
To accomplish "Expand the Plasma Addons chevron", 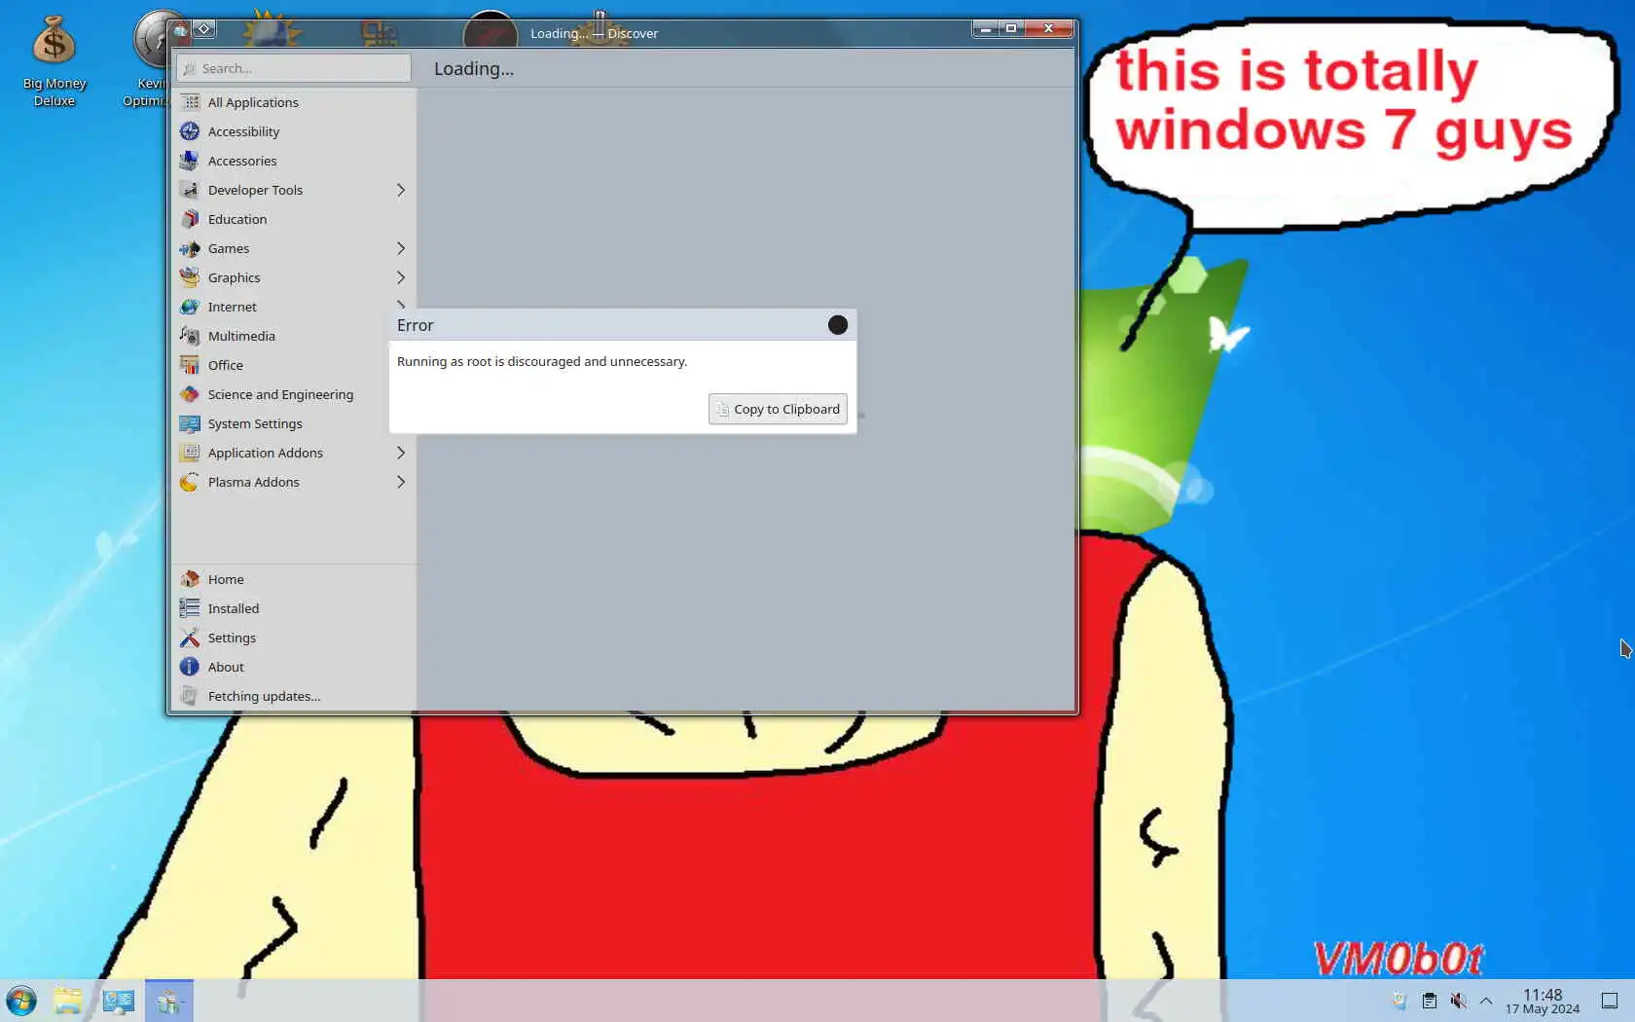I will (400, 482).
